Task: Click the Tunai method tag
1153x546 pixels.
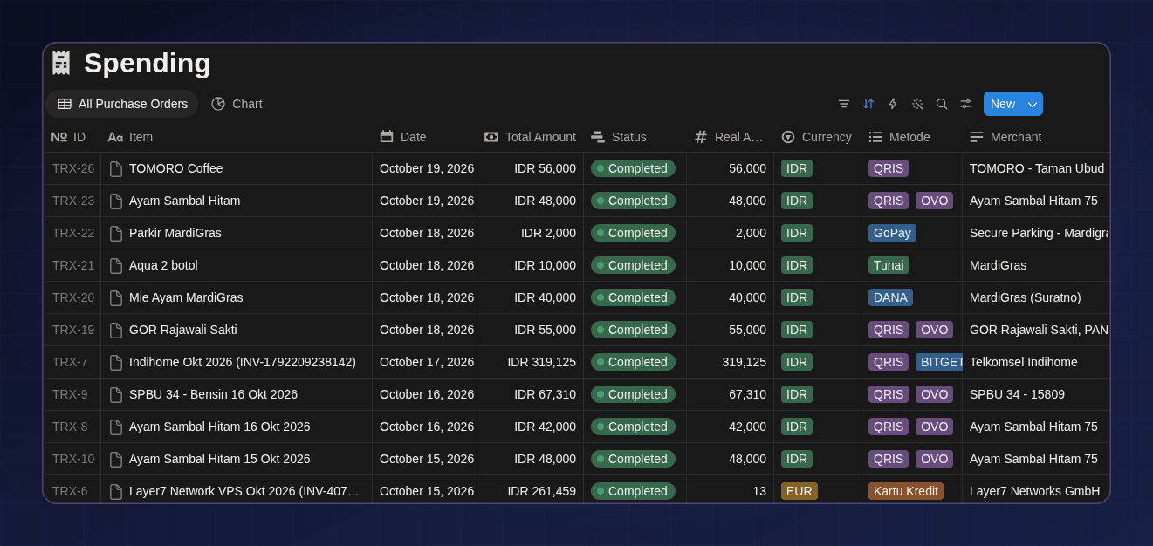Action: 889,265
